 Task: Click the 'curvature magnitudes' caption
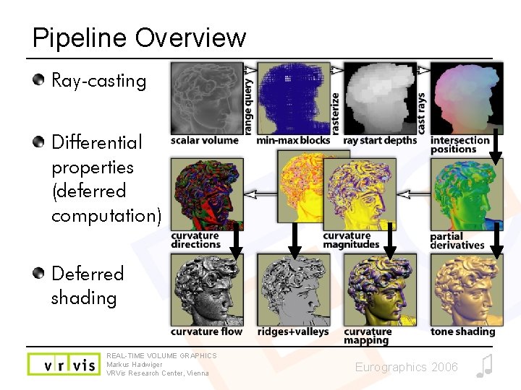click(x=351, y=240)
